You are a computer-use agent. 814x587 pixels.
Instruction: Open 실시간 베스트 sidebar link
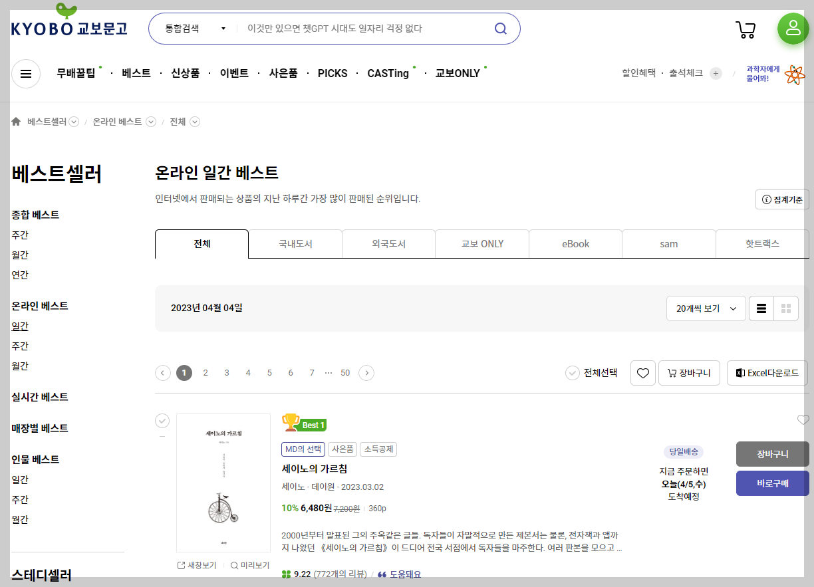pos(40,397)
